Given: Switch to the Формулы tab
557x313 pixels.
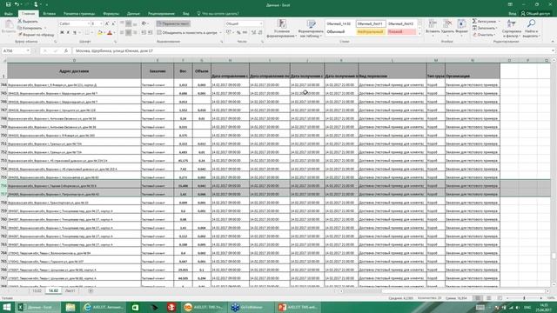Looking at the screenshot, I should (x=111, y=14).
